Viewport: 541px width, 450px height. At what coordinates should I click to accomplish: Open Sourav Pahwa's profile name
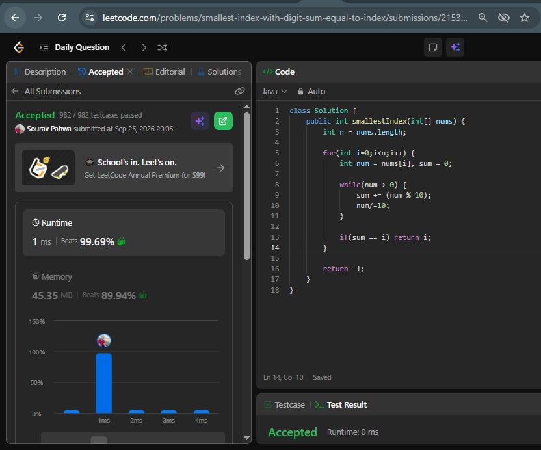pyautogui.click(x=49, y=129)
